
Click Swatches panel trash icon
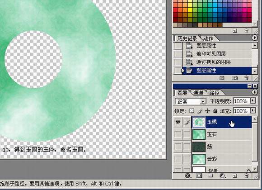coord(246,30)
